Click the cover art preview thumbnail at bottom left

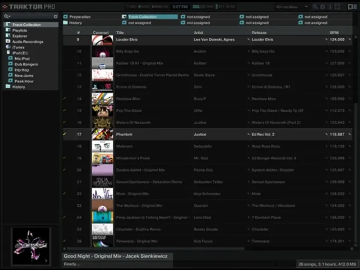[x=31, y=246]
